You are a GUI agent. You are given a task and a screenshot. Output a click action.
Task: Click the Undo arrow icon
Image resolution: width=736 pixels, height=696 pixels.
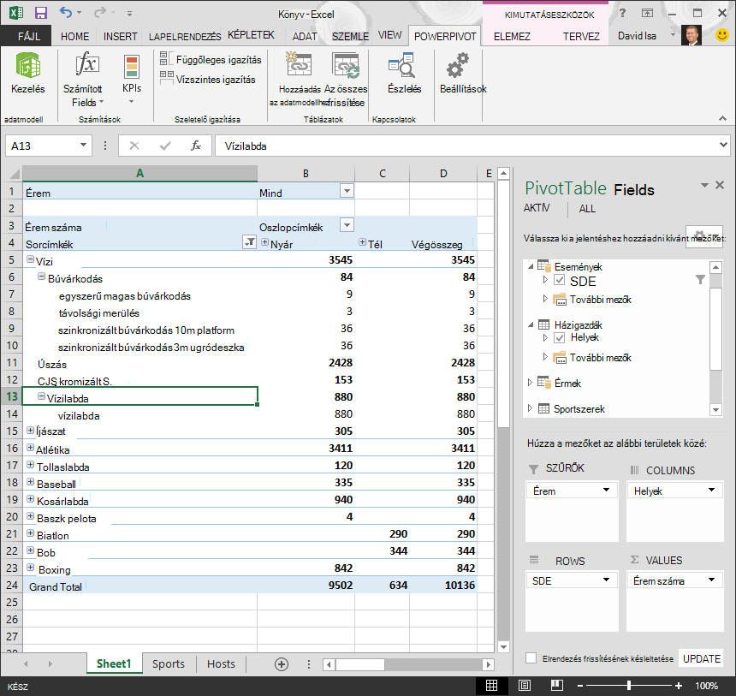tap(66, 13)
